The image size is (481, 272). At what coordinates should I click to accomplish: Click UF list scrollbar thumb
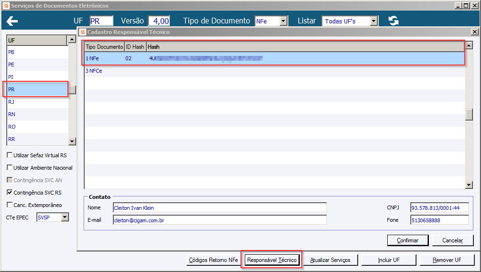pyautogui.click(x=72, y=90)
